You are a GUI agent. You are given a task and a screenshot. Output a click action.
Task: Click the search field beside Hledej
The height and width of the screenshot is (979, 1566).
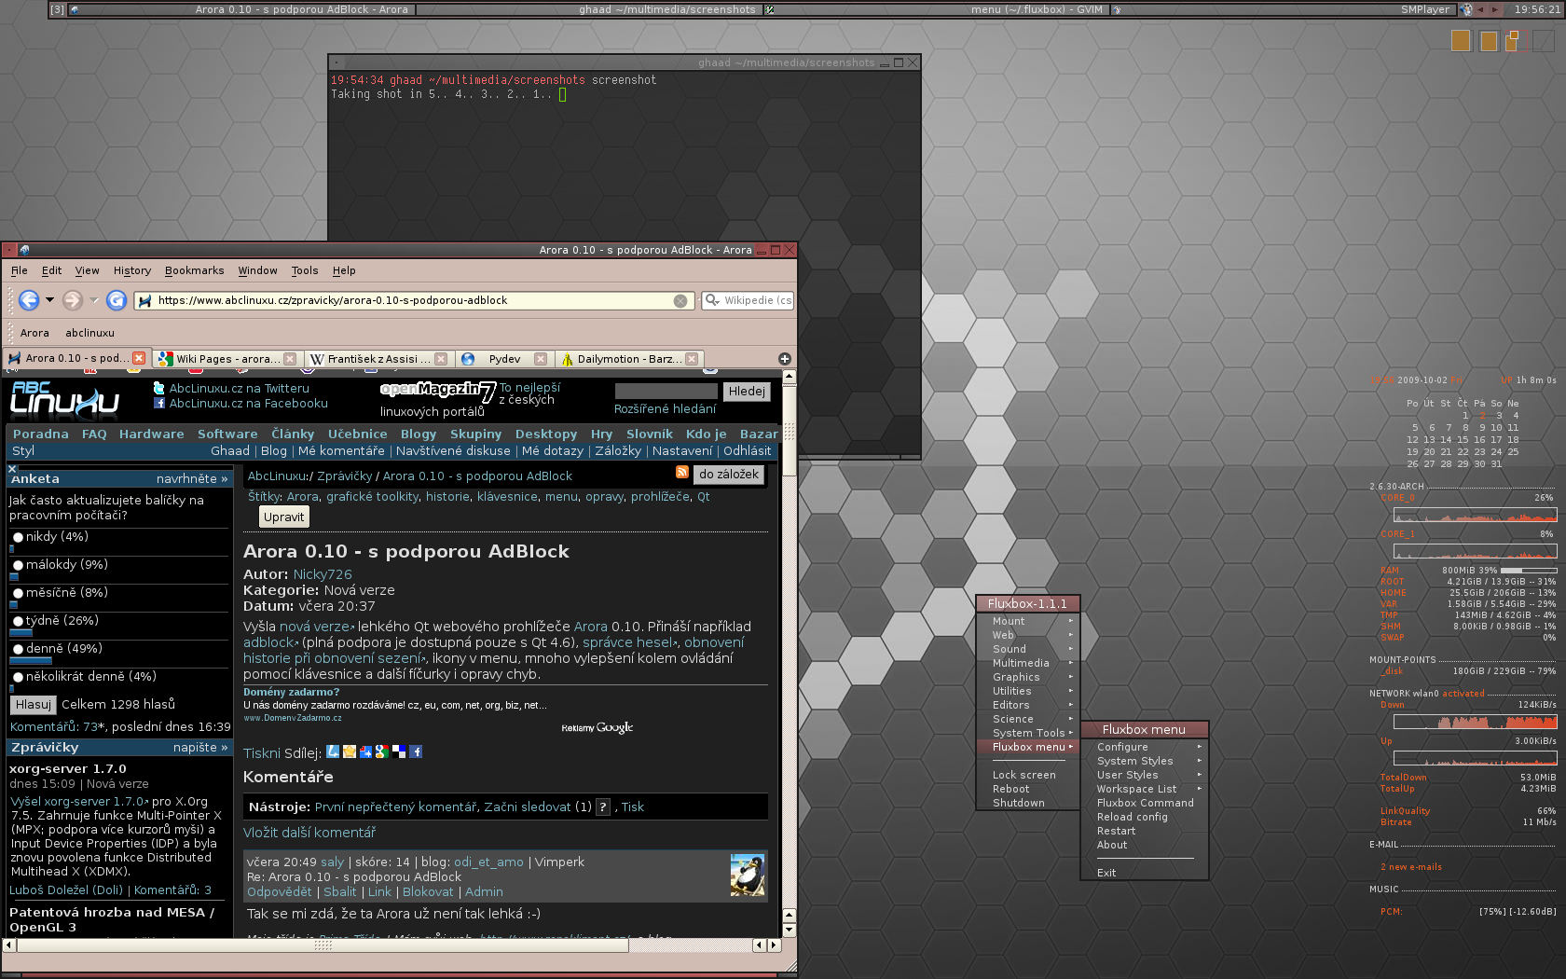click(x=666, y=392)
